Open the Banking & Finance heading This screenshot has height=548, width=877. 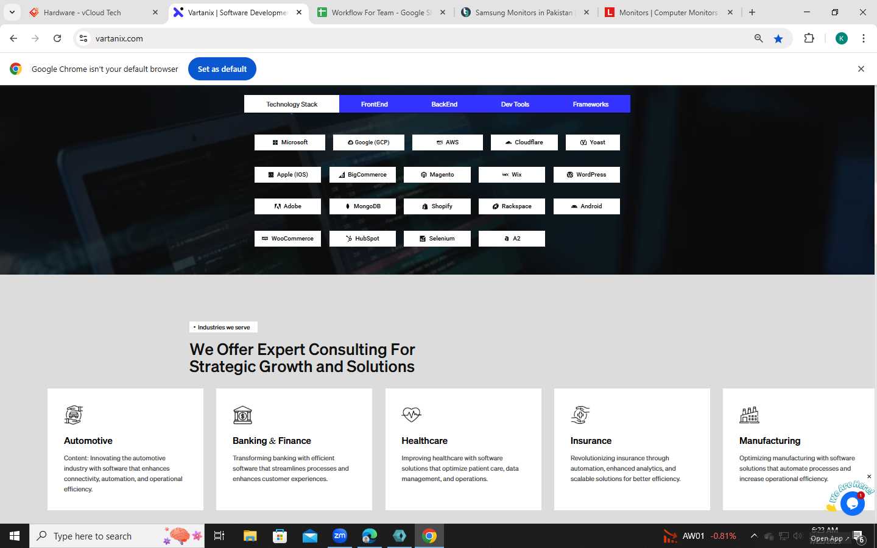point(272,441)
